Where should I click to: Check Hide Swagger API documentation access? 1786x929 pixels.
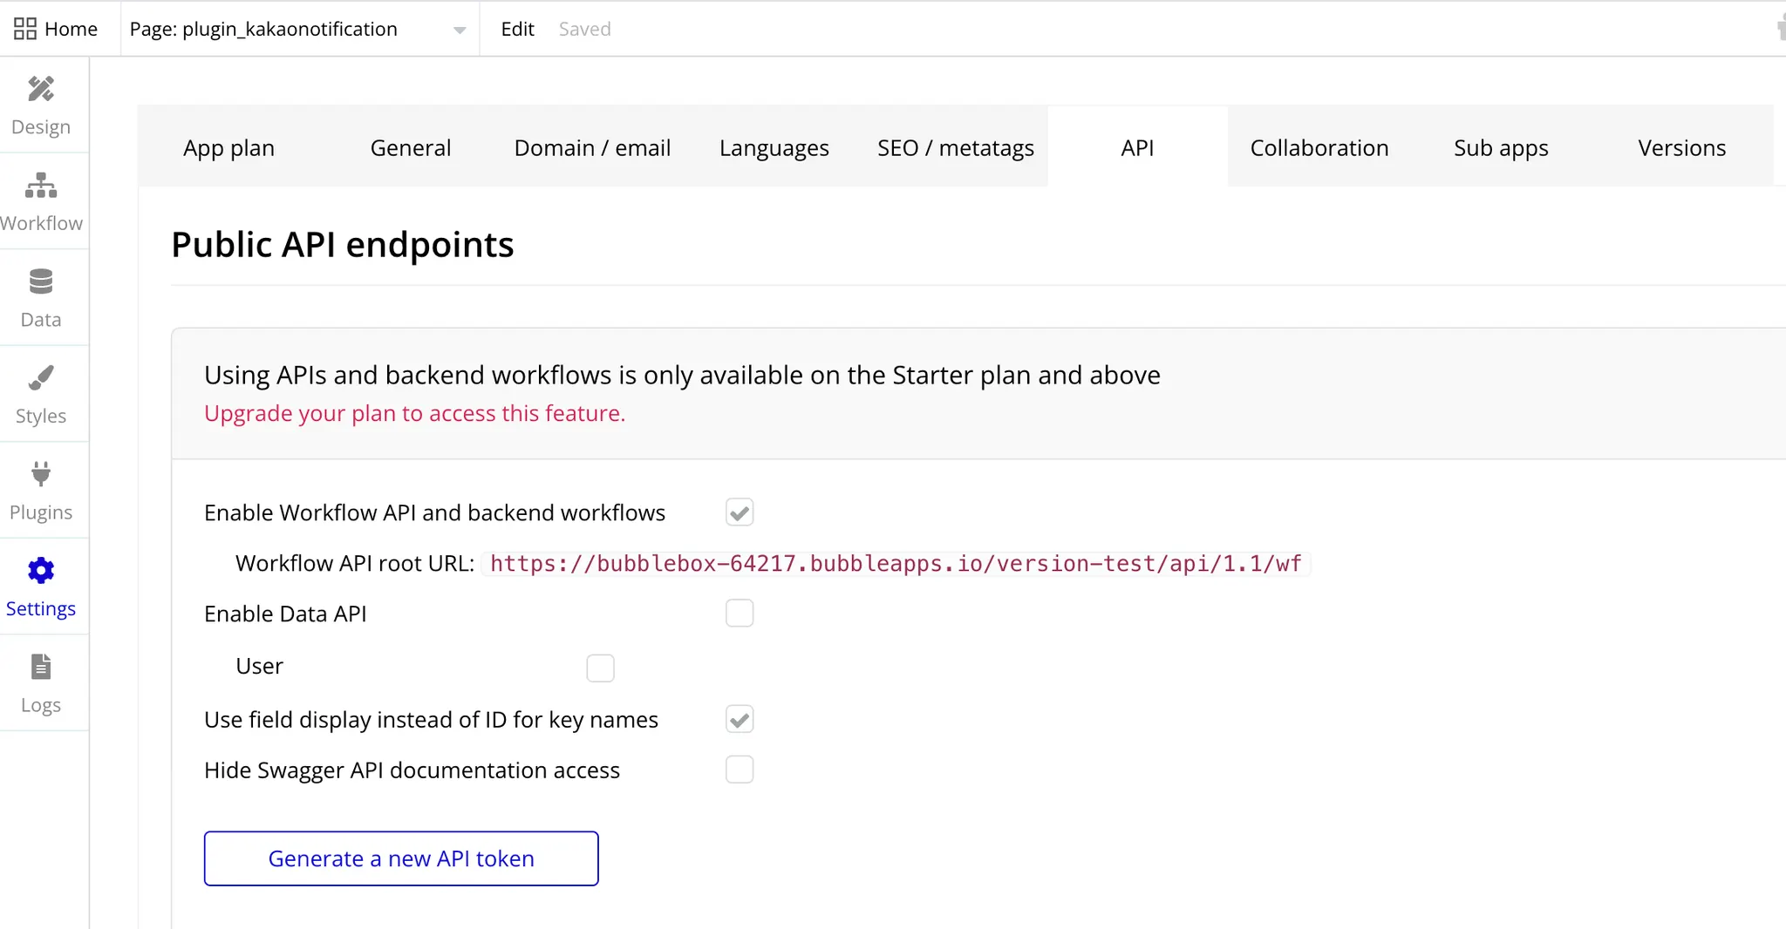(739, 770)
